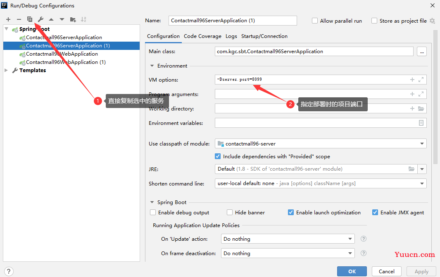Open the edit templates wrench icon

(40, 19)
